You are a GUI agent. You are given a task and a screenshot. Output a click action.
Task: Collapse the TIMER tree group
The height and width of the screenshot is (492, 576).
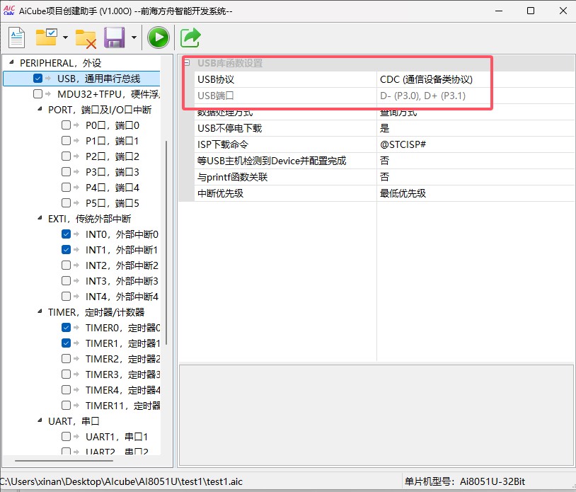coord(40,311)
